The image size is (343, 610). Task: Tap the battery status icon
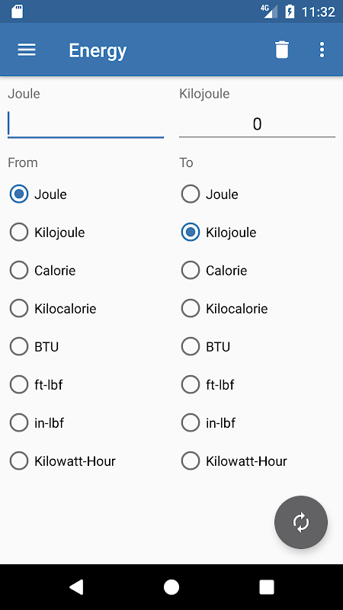pos(290,11)
